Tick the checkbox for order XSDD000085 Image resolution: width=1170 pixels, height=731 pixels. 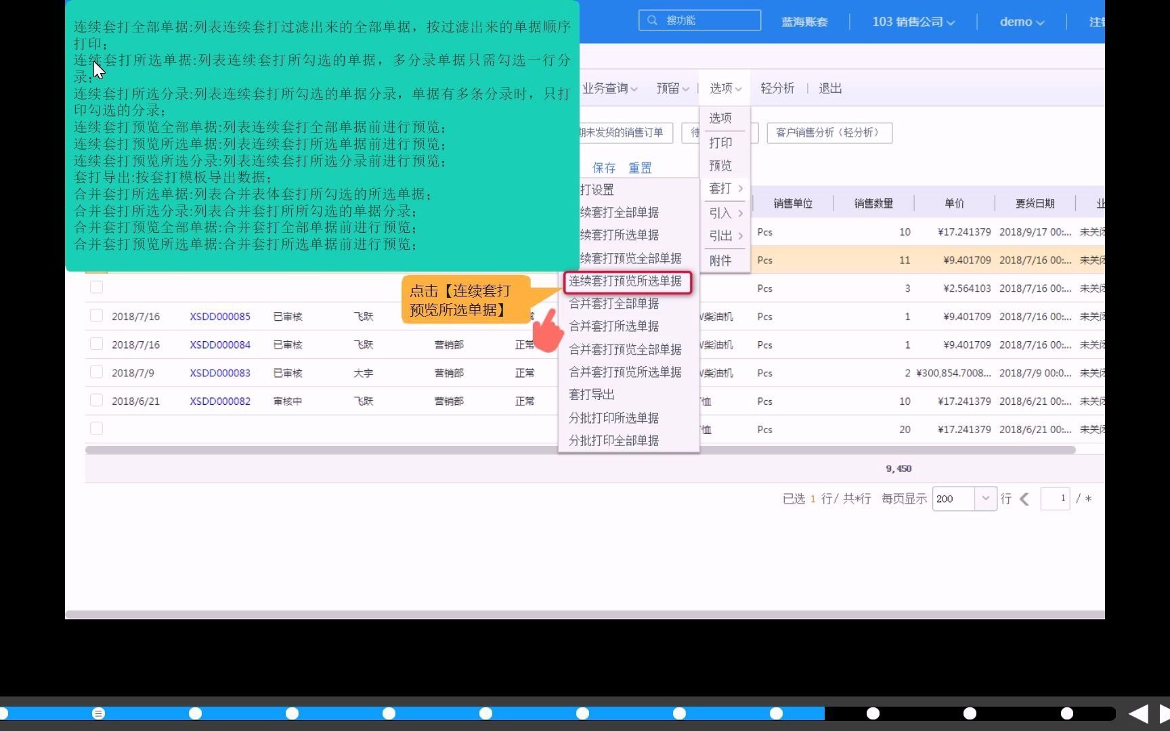97,315
